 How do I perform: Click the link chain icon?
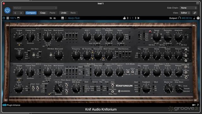[x=195, y=13]
